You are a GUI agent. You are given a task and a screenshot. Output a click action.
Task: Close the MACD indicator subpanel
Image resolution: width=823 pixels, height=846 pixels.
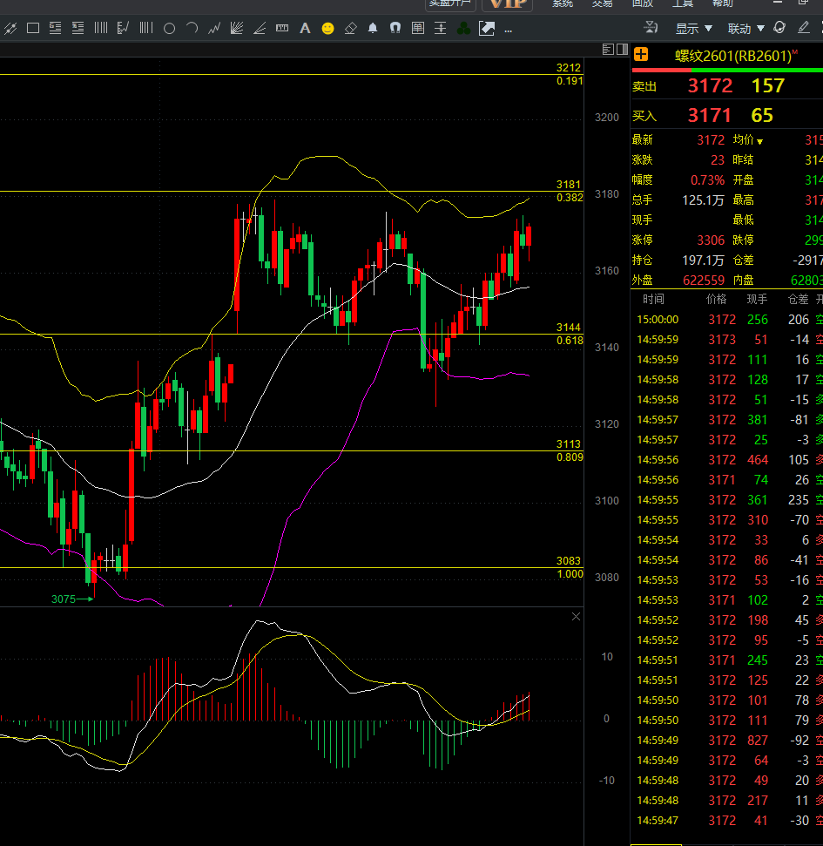(x=576, y=616)
